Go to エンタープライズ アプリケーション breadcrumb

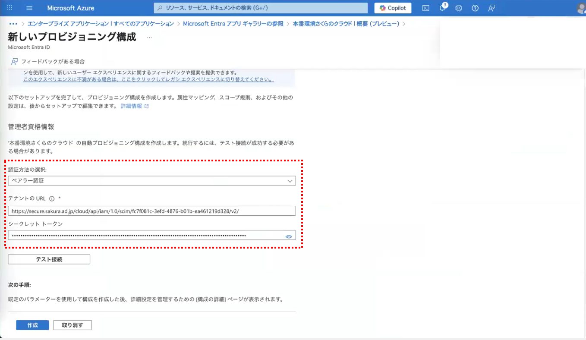coord(101,24)
